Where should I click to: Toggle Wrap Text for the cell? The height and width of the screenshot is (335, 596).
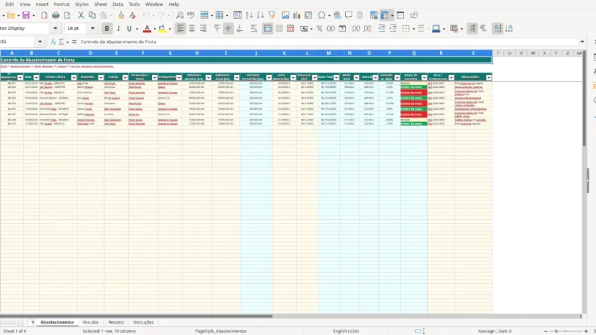tap(254, 28)
